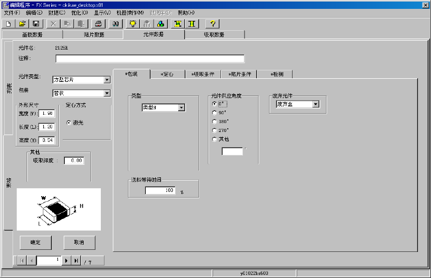Click the grayed-out icon after the light bulb
Image resolution: width=431 pixels, height=278 pixels.
point(147,24)
